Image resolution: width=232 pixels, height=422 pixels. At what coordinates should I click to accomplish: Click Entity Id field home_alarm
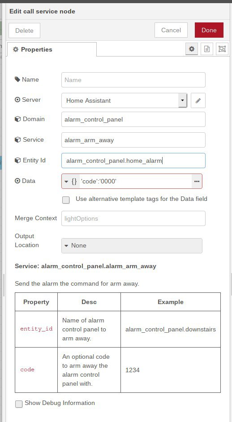[133, 161]
